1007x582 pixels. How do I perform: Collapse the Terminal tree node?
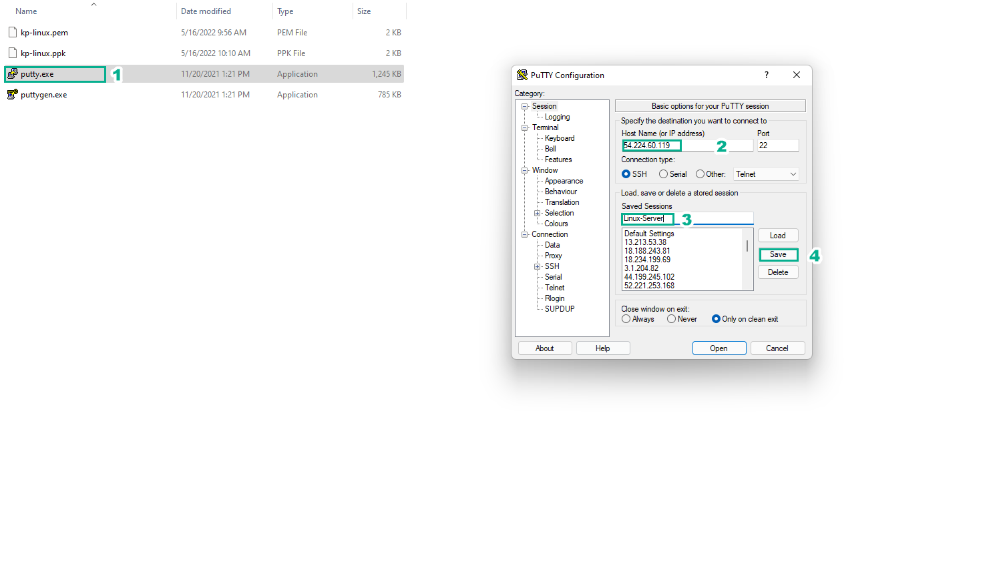pos(525,127)
